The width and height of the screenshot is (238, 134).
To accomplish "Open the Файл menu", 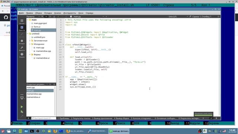I will tap(21, 13).
